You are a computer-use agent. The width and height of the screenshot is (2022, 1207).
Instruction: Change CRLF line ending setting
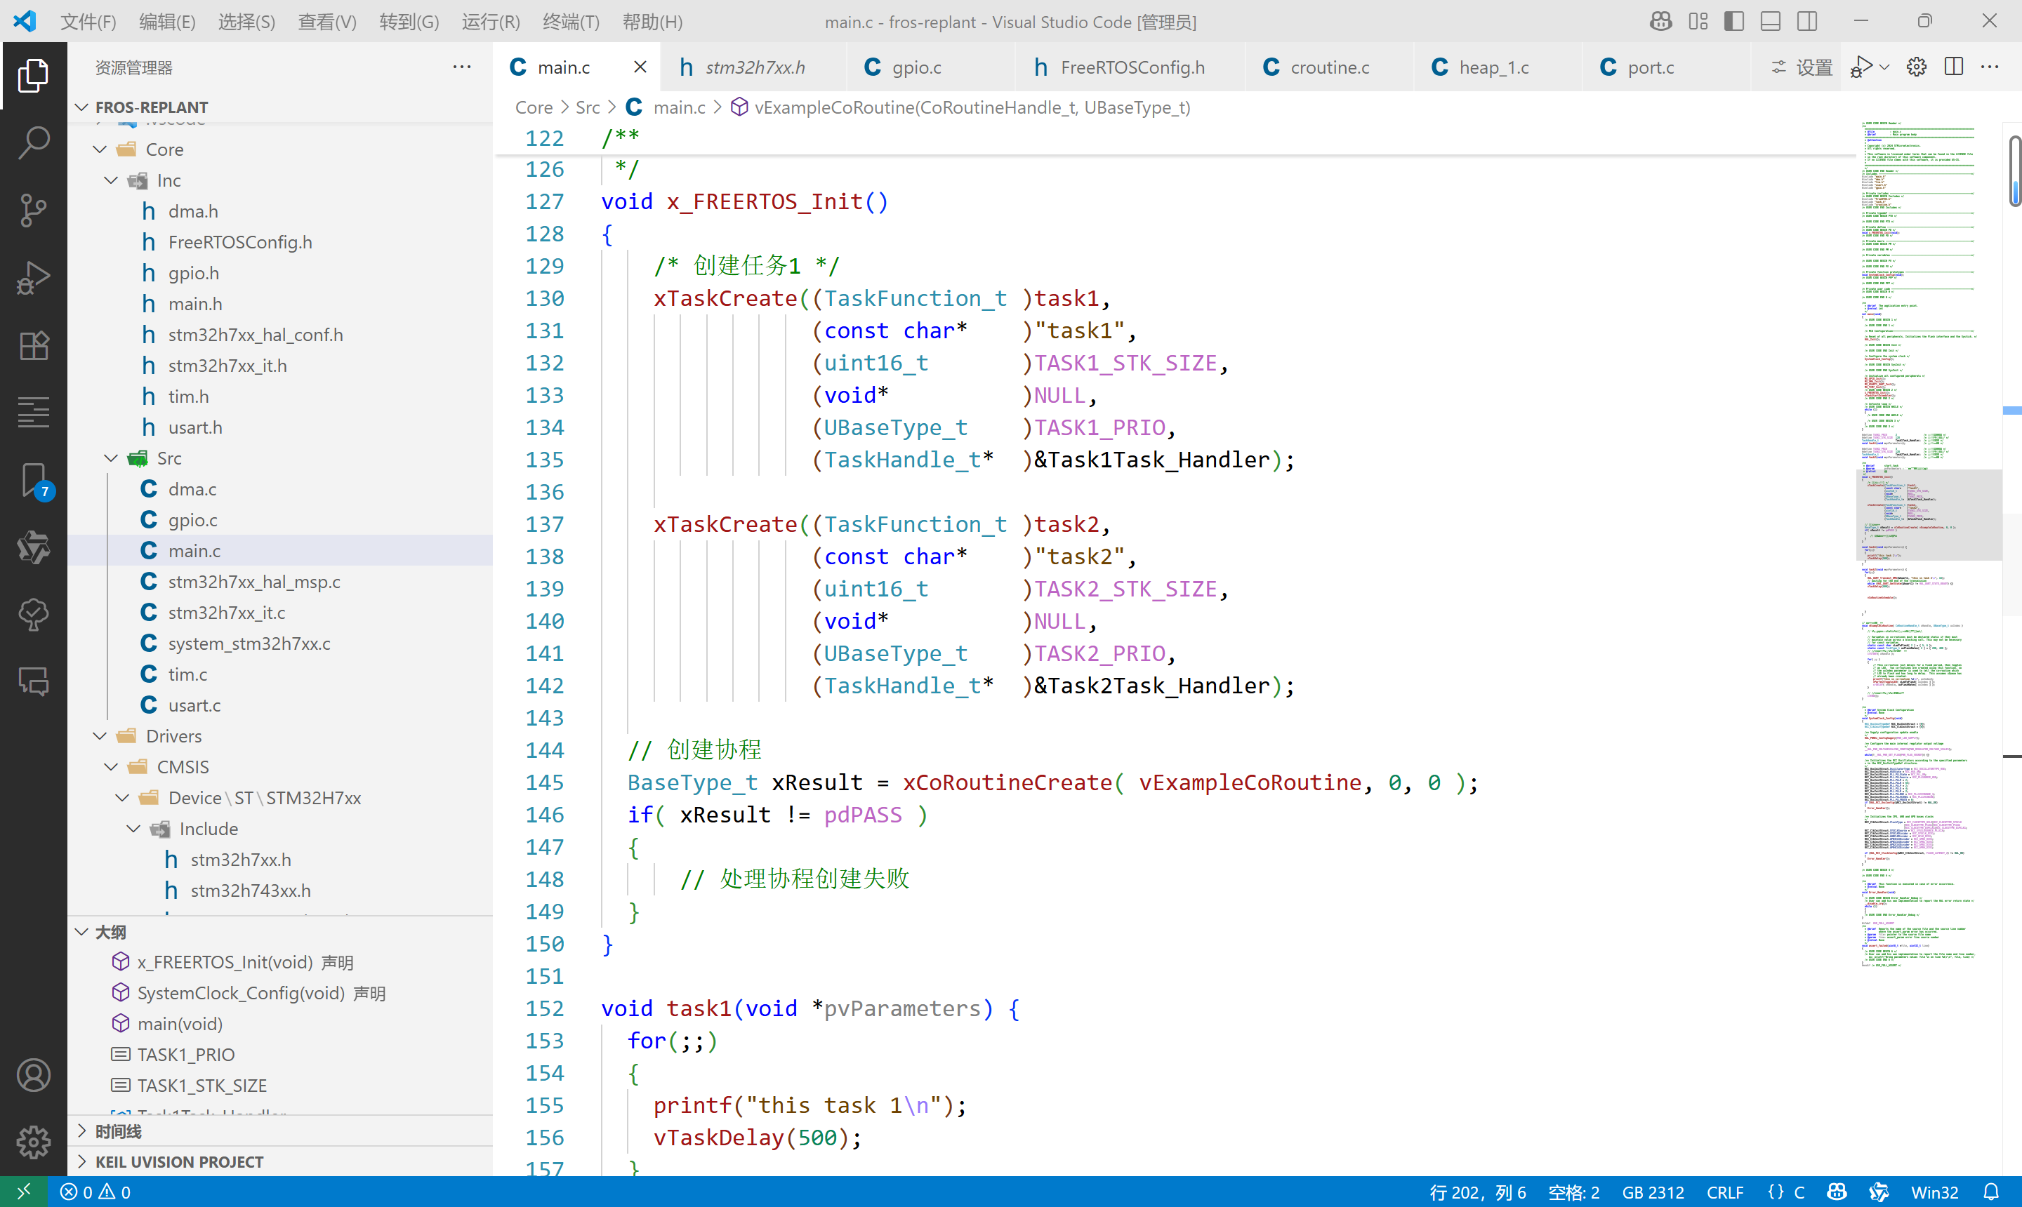point(1725,1192)
